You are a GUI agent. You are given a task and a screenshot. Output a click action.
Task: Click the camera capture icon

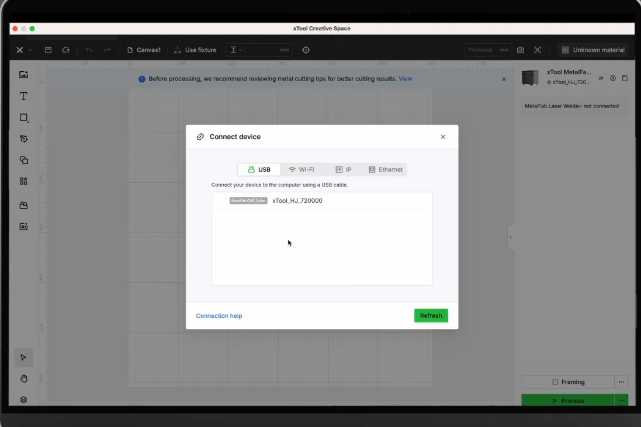click(x=521, y=50)
